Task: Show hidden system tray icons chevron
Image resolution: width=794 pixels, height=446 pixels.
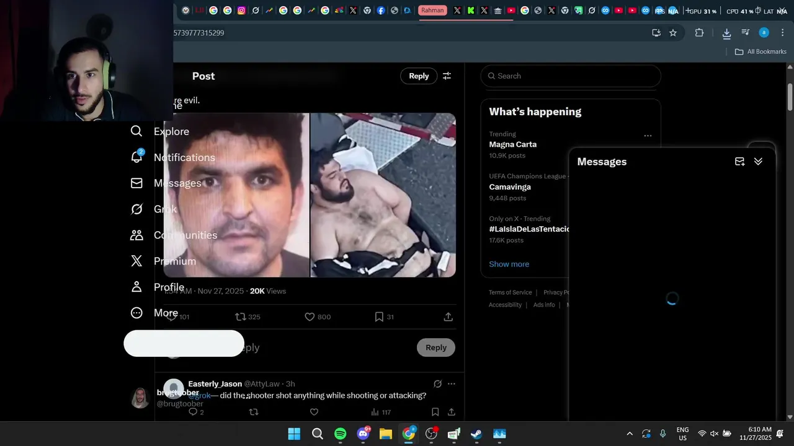Action: (630, 434)
